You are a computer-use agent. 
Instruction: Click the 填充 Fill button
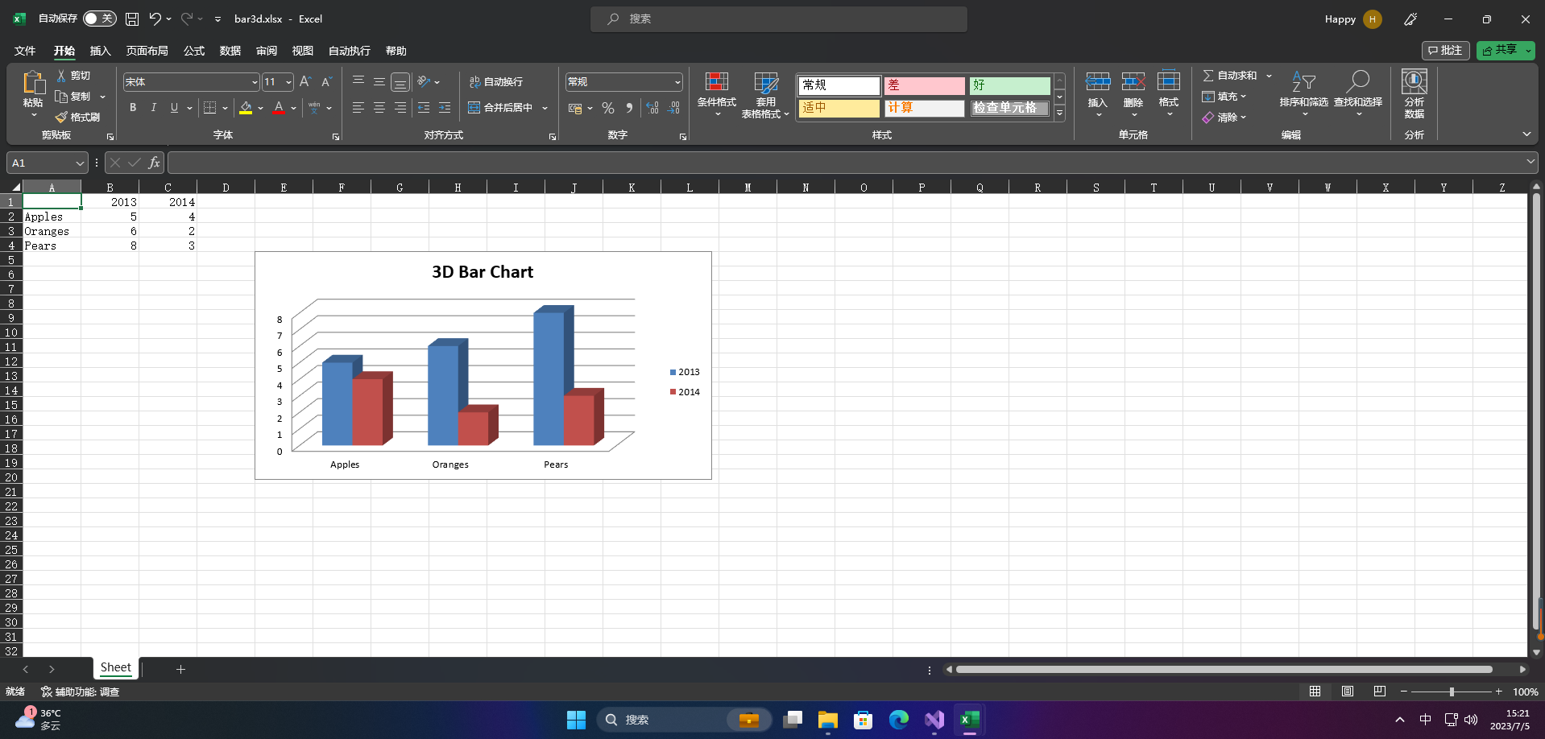1224,97
